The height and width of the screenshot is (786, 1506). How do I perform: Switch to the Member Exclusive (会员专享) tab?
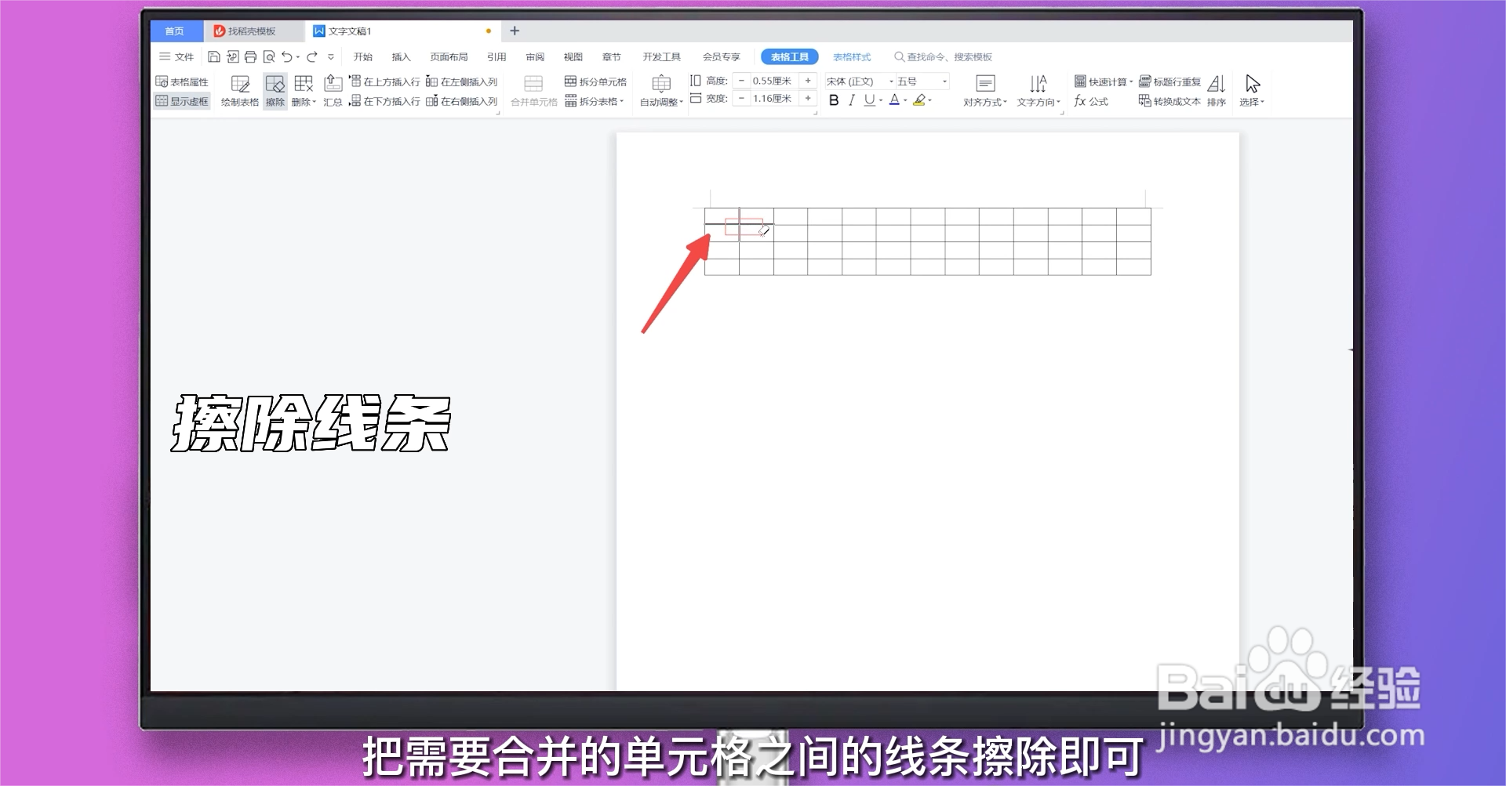point(721,56)
